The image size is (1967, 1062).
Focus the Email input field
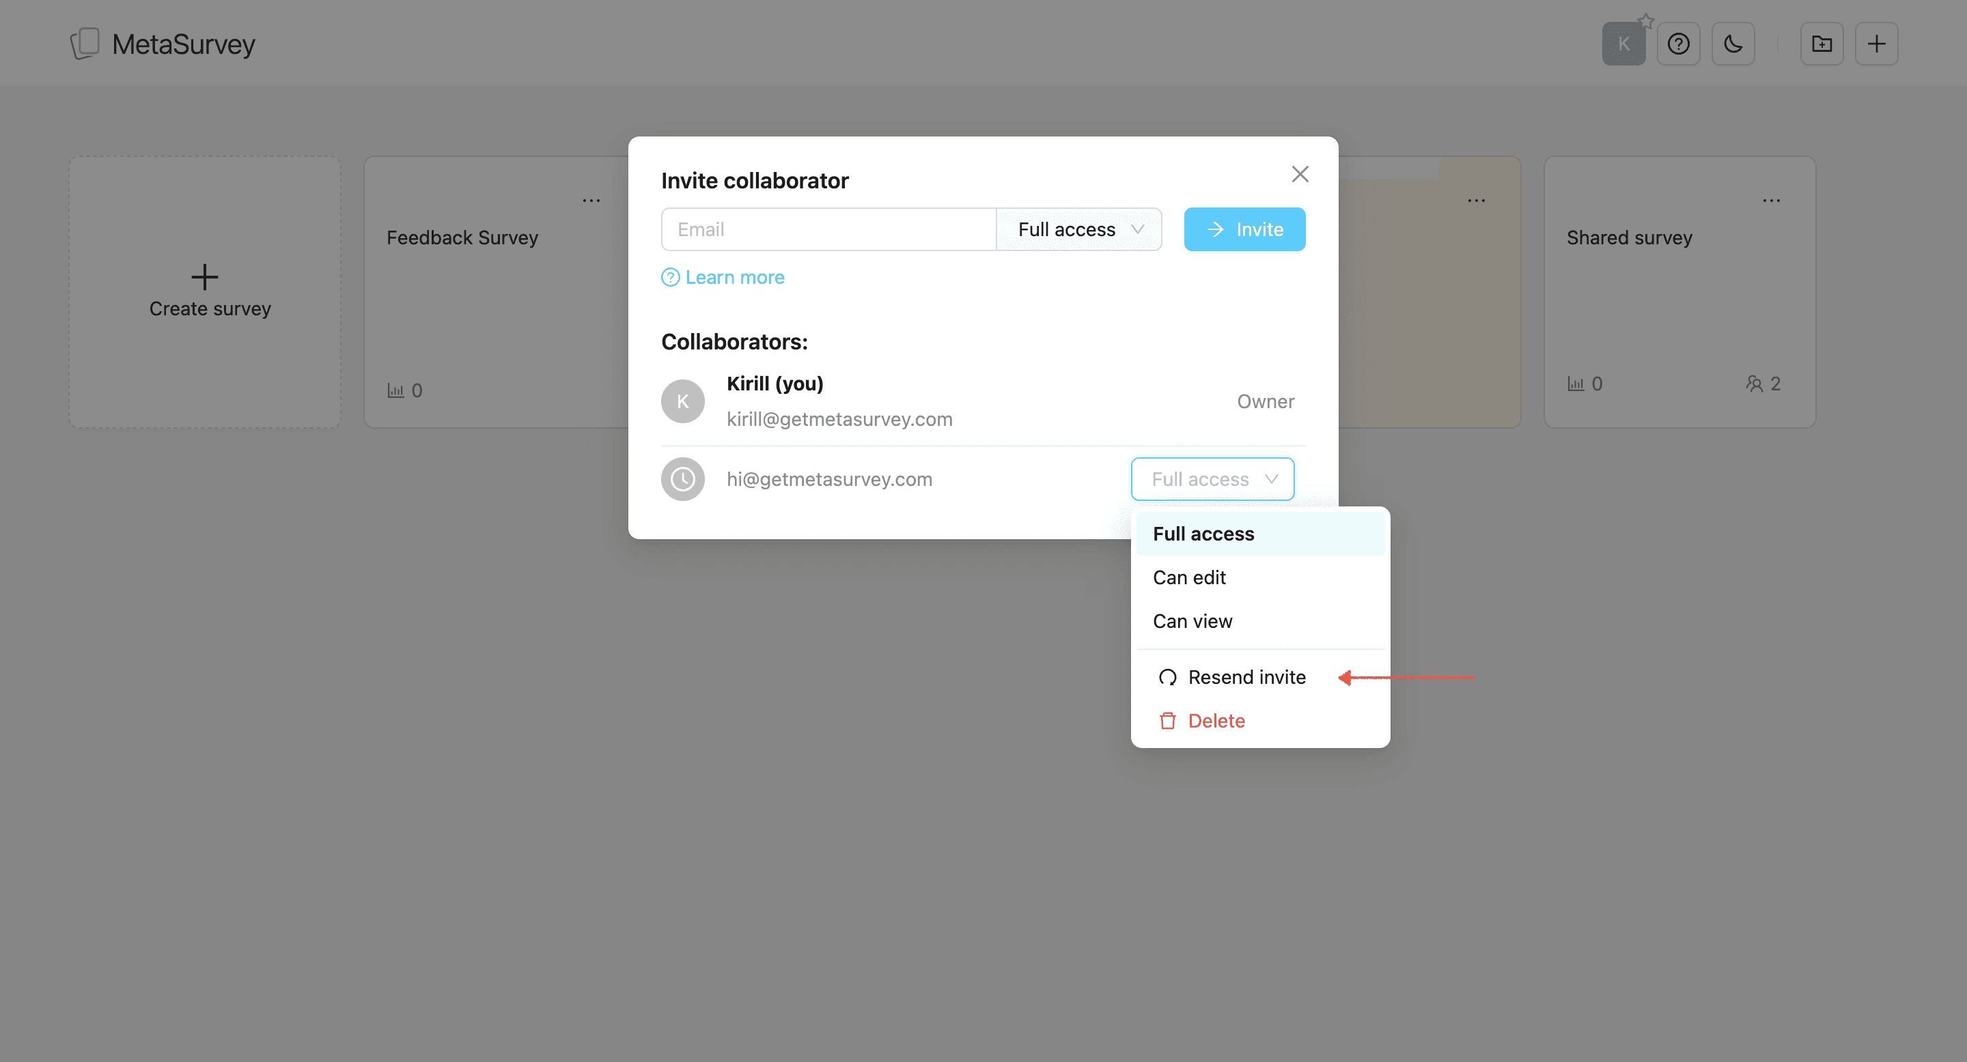click(x=828, y=229)
